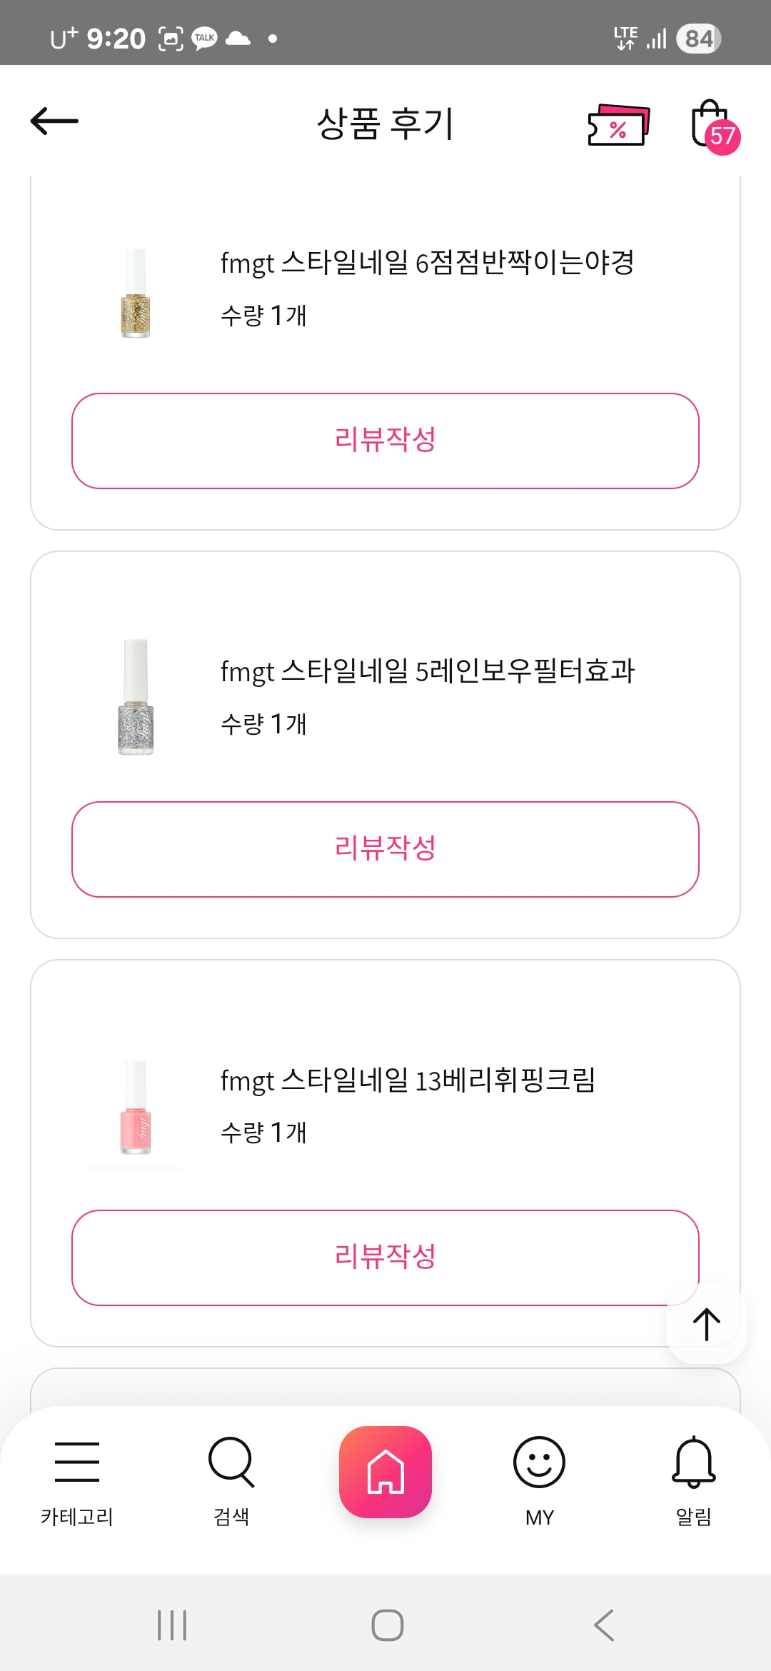The height and width of the screenshot is (1671, 771).
Task: Tap 리뷰작성 for 6점점반짝이는야경 nail
Action: [385, 441]
